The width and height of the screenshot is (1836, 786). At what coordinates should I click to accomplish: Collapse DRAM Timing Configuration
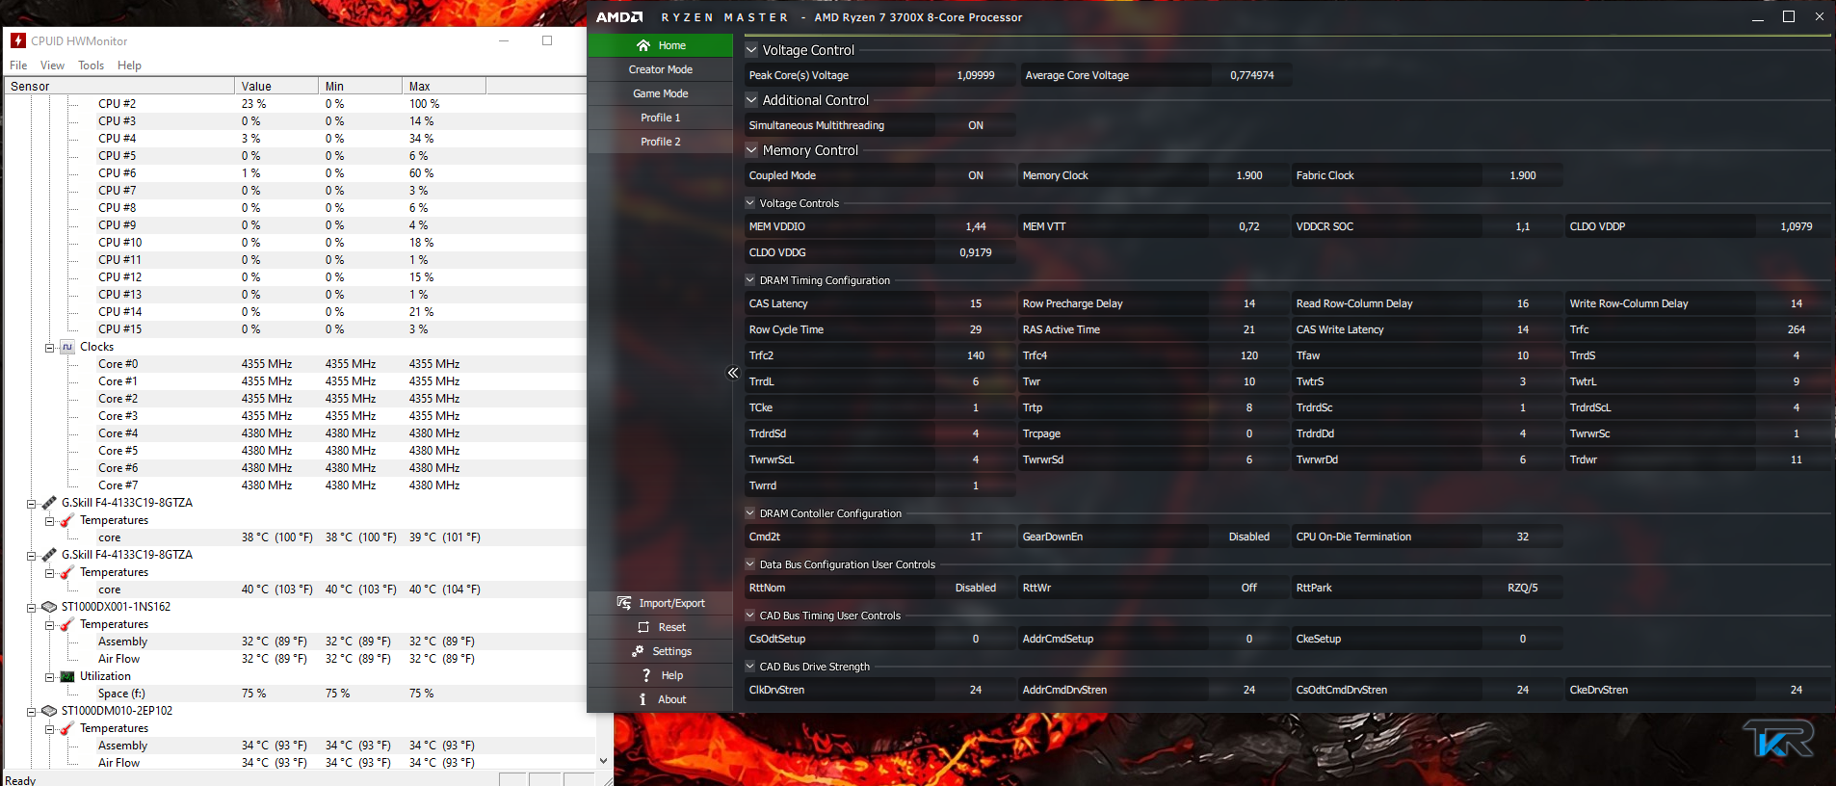pos(750,280)
